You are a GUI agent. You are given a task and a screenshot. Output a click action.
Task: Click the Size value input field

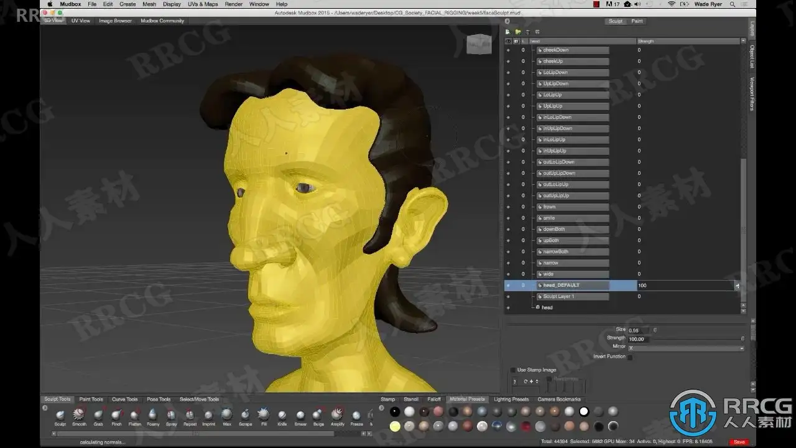[x=639, y=330]
